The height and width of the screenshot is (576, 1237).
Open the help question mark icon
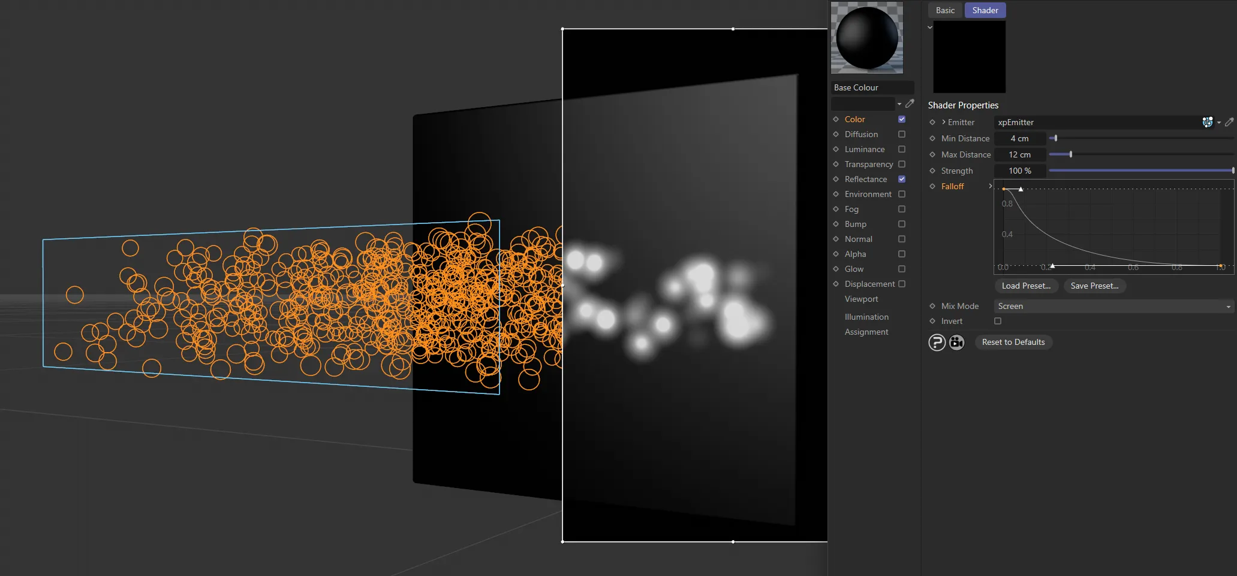point(937,342)
